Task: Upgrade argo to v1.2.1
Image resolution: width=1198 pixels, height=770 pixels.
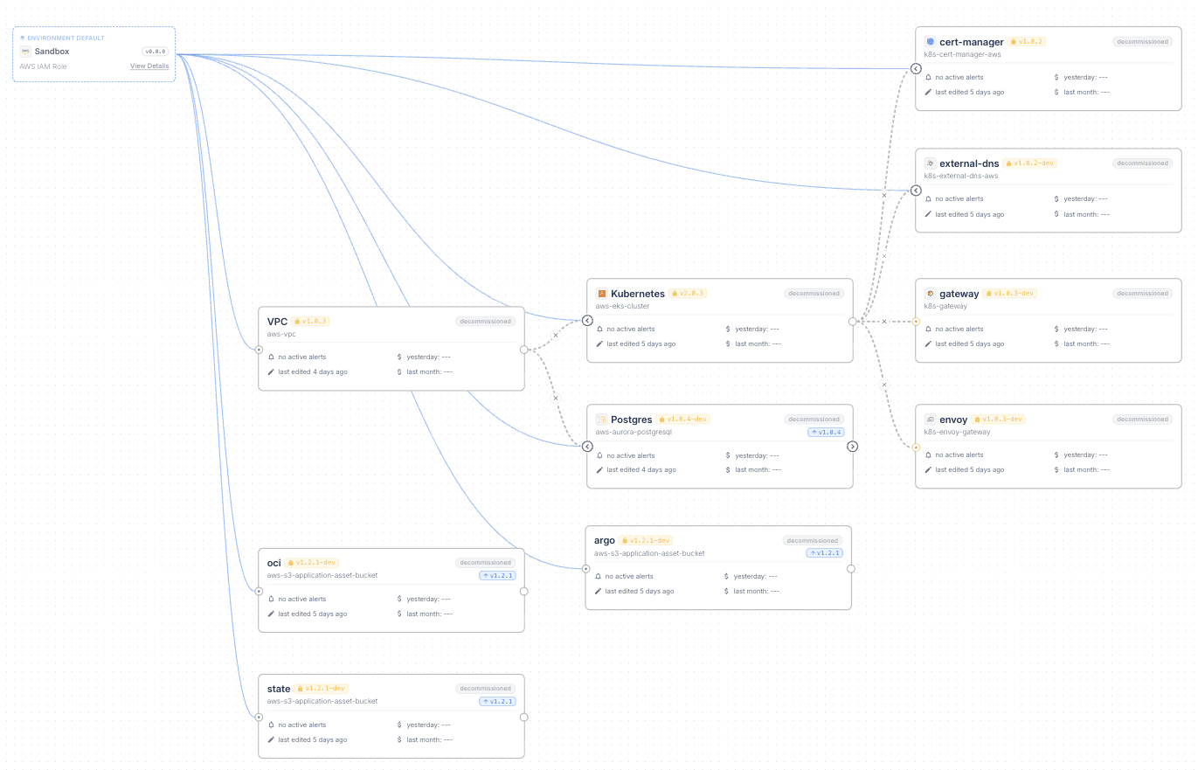Action: (x=824, y=552)
